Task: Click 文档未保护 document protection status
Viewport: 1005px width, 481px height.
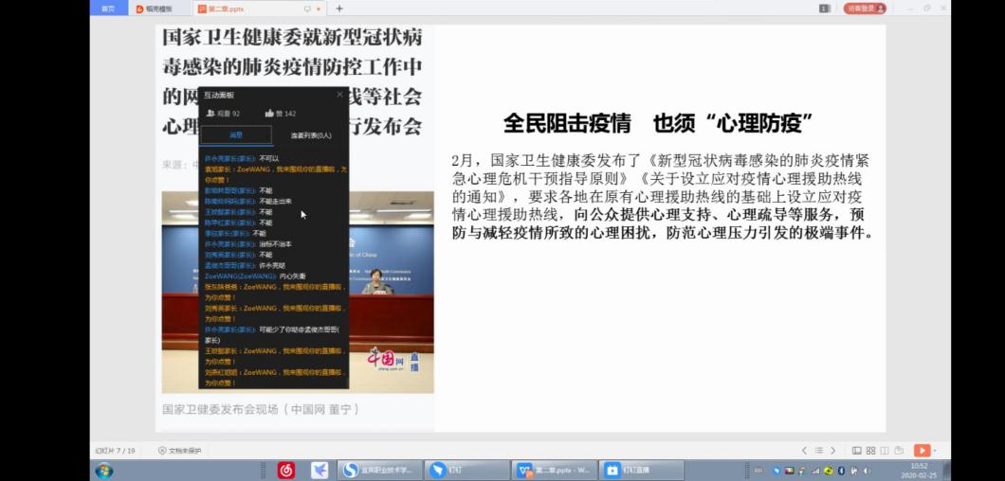Action: [x=179, y=451]
